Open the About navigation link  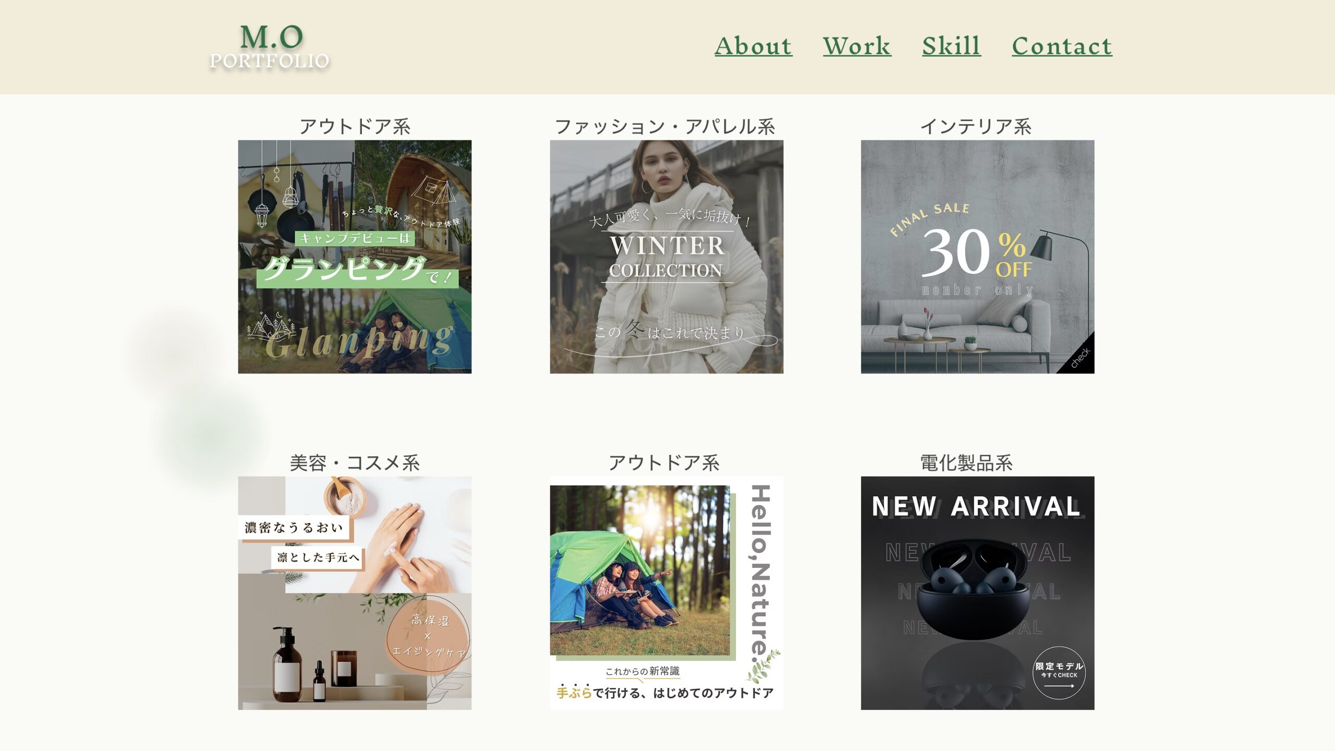point(754,46)
